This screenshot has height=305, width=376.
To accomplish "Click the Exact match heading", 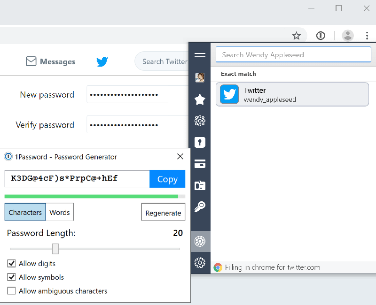I will pos(238,74).
